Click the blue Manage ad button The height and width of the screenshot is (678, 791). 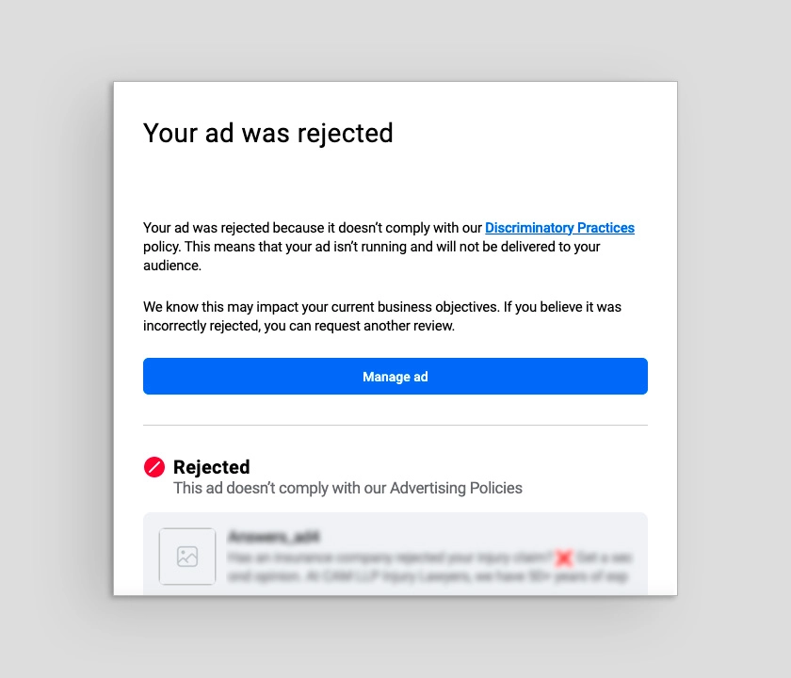click(x=395, y=377)
